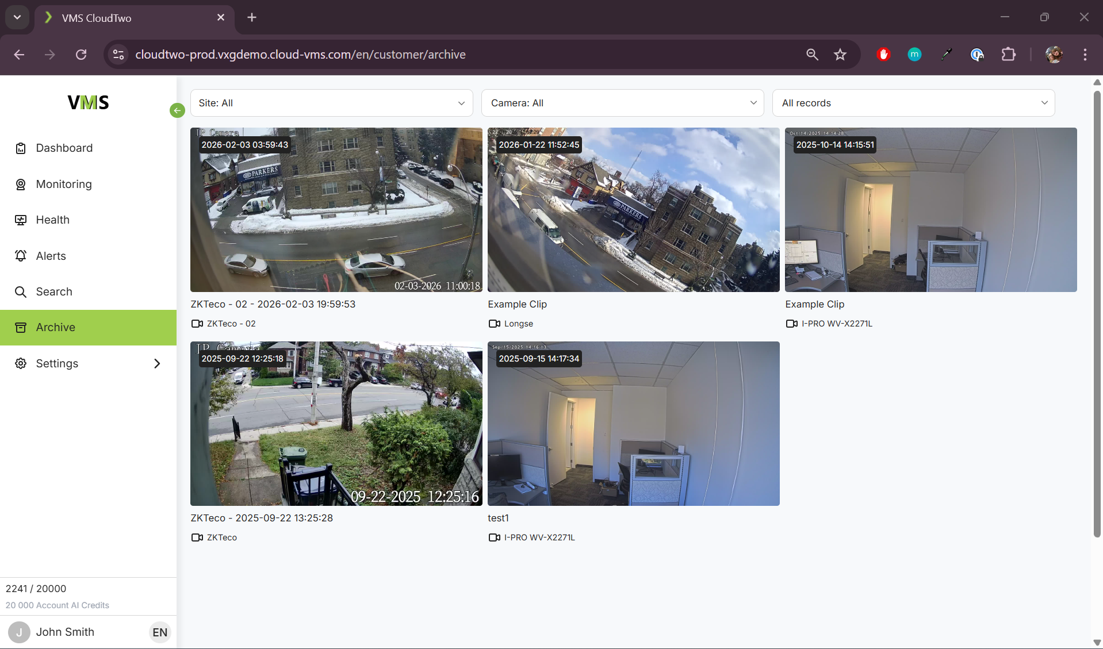Select the Archive menu item
The image size is (1103, 649).
point(88,328)
